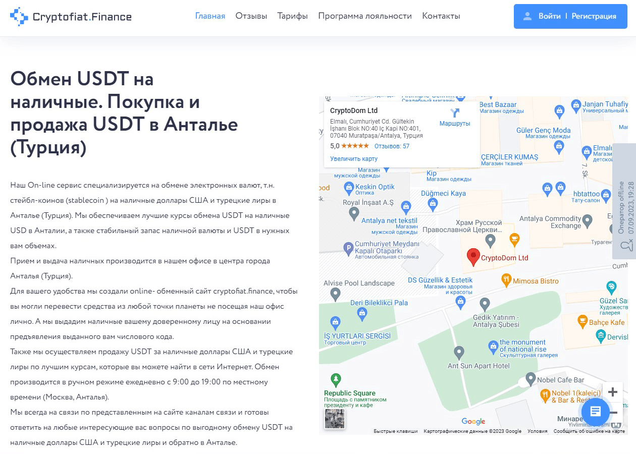Screen dimensions: 636x454
Task: Open Быстрые клавиши on the map
Action: coord(396,431)
